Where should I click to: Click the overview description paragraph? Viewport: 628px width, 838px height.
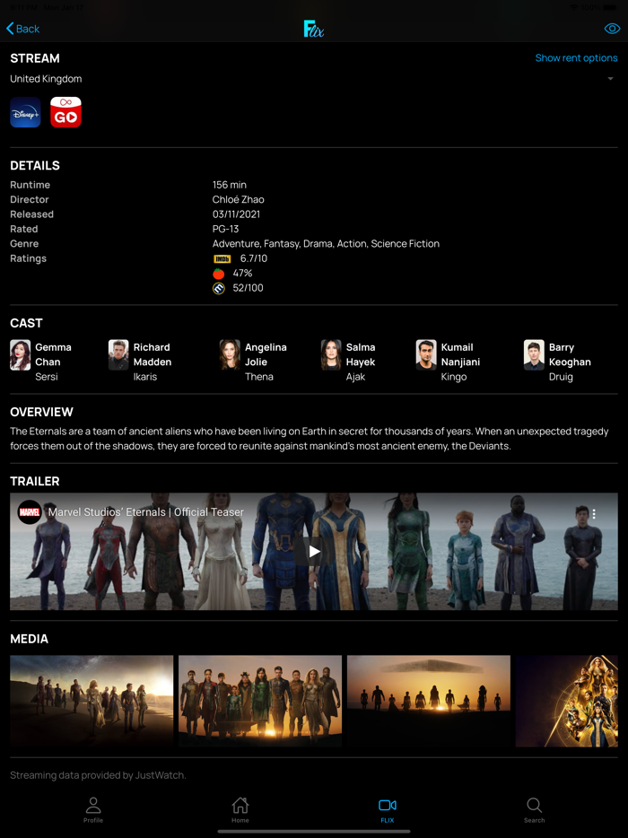point(310,438)
